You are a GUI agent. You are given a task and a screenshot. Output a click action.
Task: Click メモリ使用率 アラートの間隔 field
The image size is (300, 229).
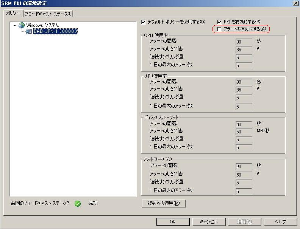click(244, 82)
